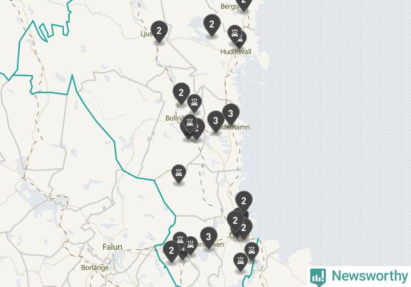Click the 3-cluster marker west of Söderhamn
Screen dimensions: 411x287
(x=216, y=121)
